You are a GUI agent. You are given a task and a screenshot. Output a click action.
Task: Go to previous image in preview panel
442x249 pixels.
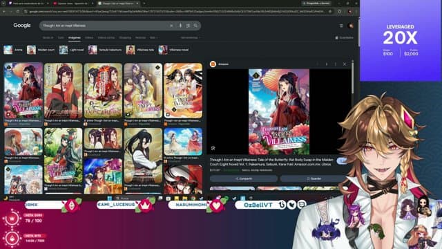coord(318,64)
